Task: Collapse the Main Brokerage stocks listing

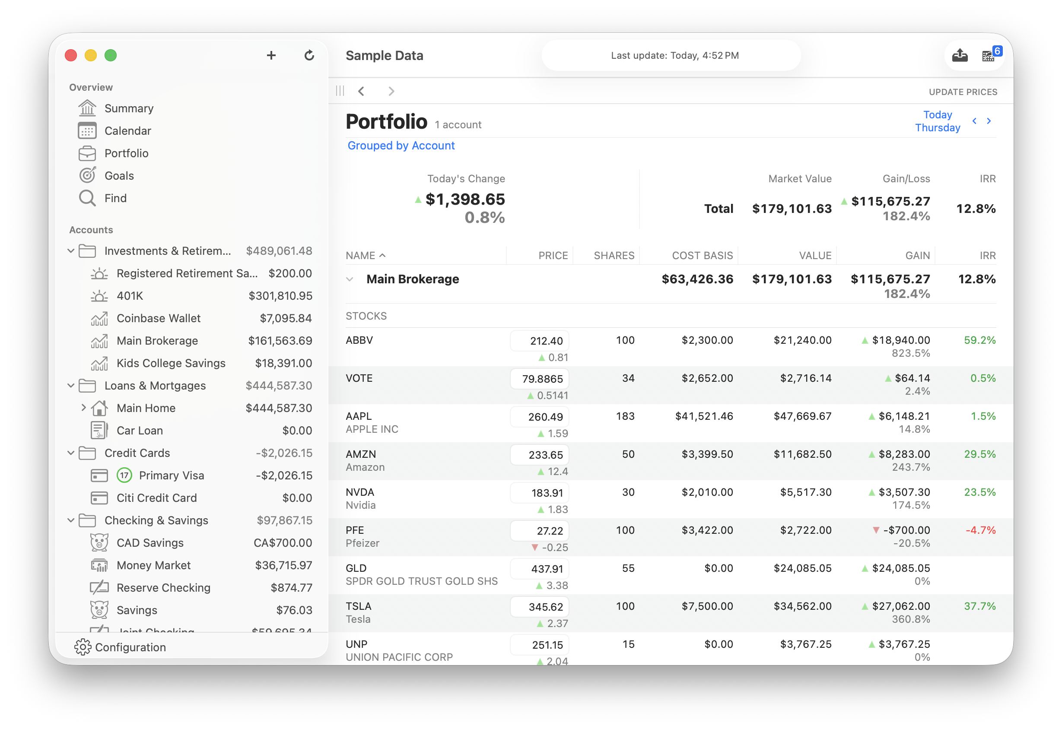Action: point(350,279)
